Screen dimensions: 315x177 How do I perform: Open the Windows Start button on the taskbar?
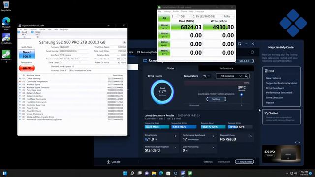coord(125,173)
